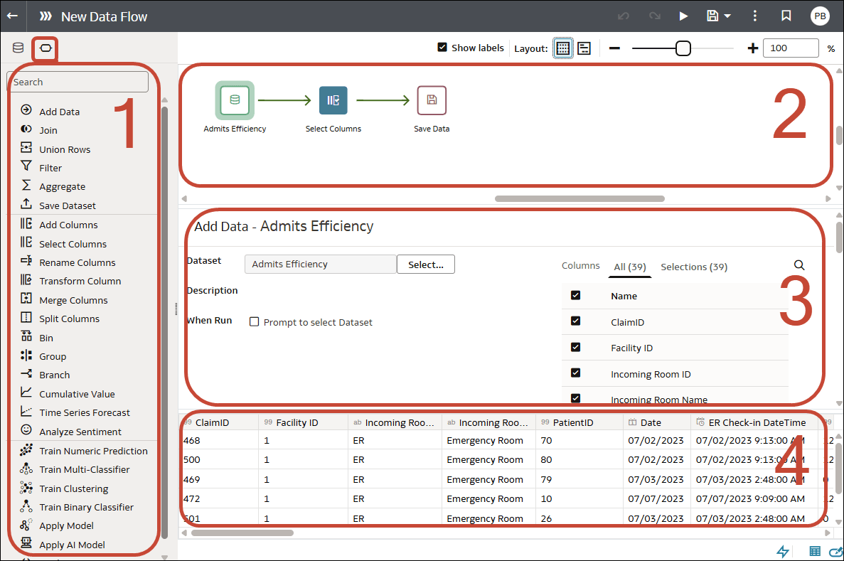844x561 pixels.
Task: Open the Admits Efficiency dataset field
Action: click(x=320, y=264)
